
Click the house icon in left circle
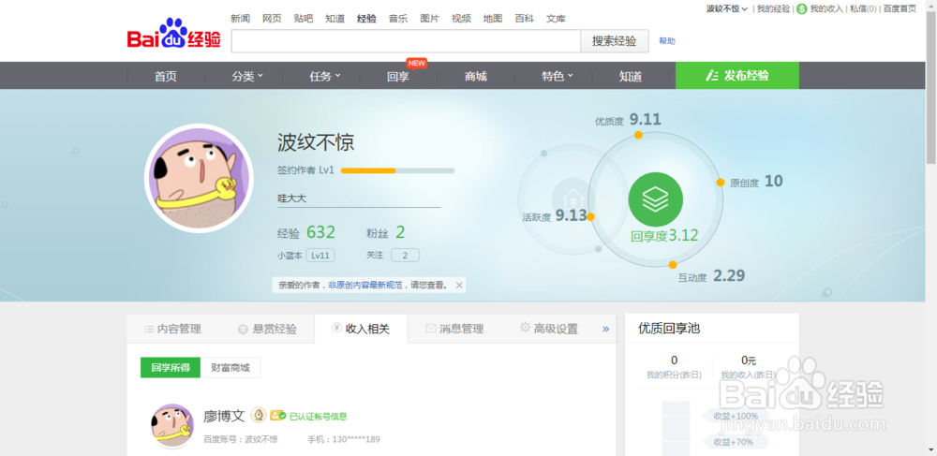click(x=573, y=199)
